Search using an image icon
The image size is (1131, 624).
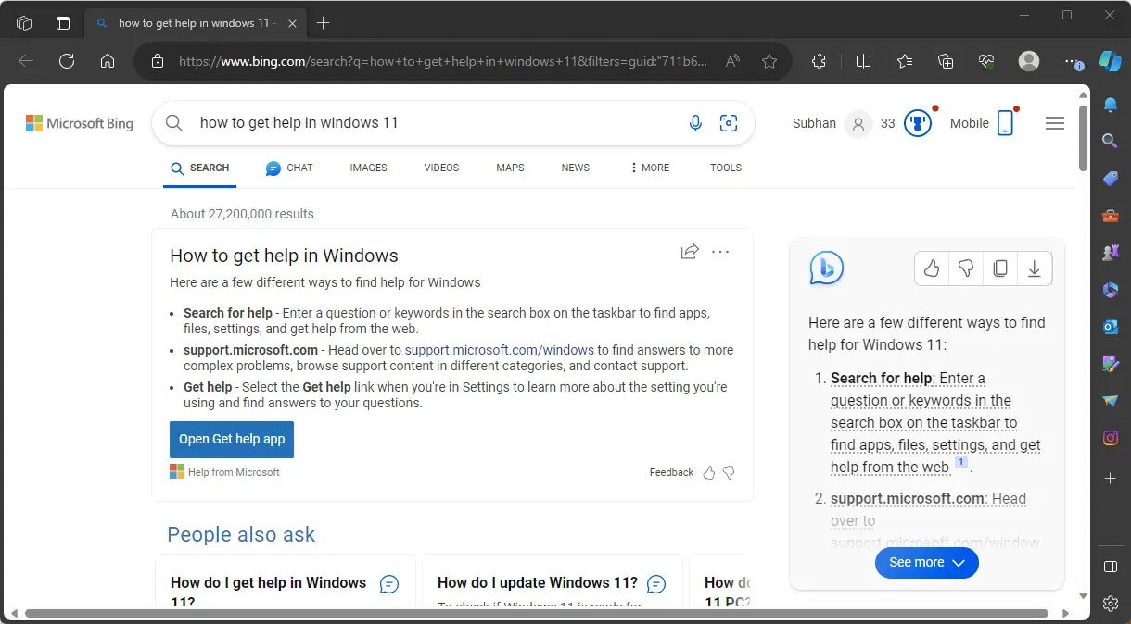point(729,123)
